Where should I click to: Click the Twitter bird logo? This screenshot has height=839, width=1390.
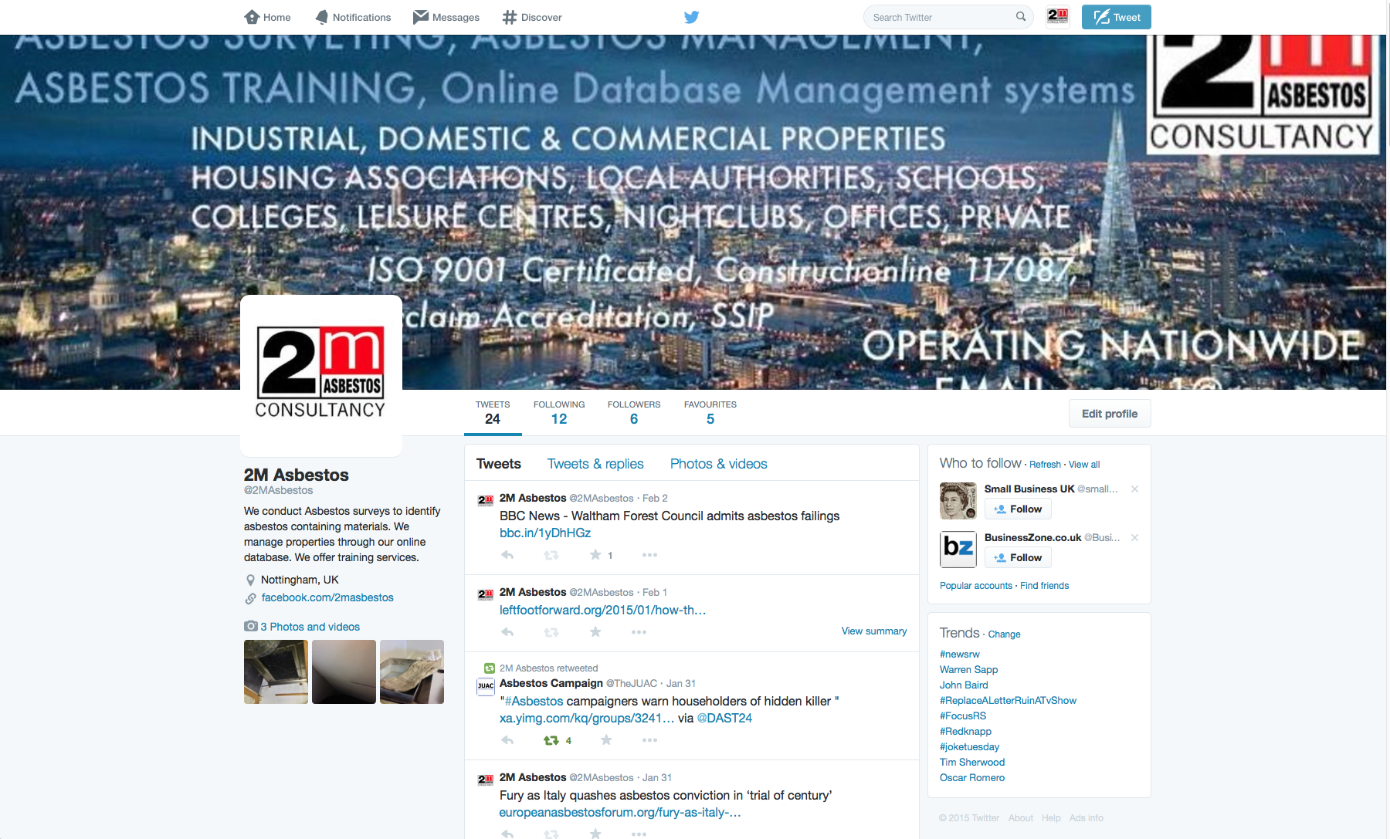(692, 17)
